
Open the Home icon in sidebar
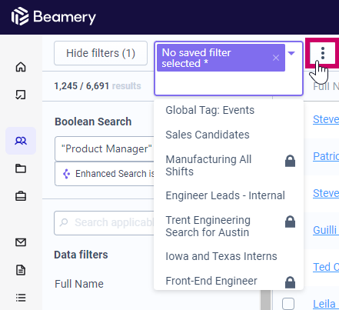[21, 67]
